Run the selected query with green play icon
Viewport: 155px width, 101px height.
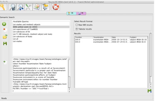(4, 24)
